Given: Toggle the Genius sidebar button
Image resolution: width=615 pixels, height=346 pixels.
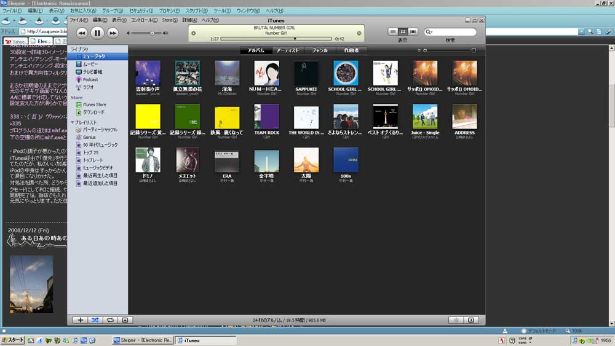Looking at the screenshot, I should [x=471, y=320].
